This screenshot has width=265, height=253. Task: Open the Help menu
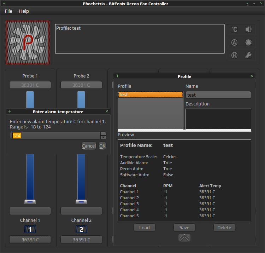(x=24, y=11)
